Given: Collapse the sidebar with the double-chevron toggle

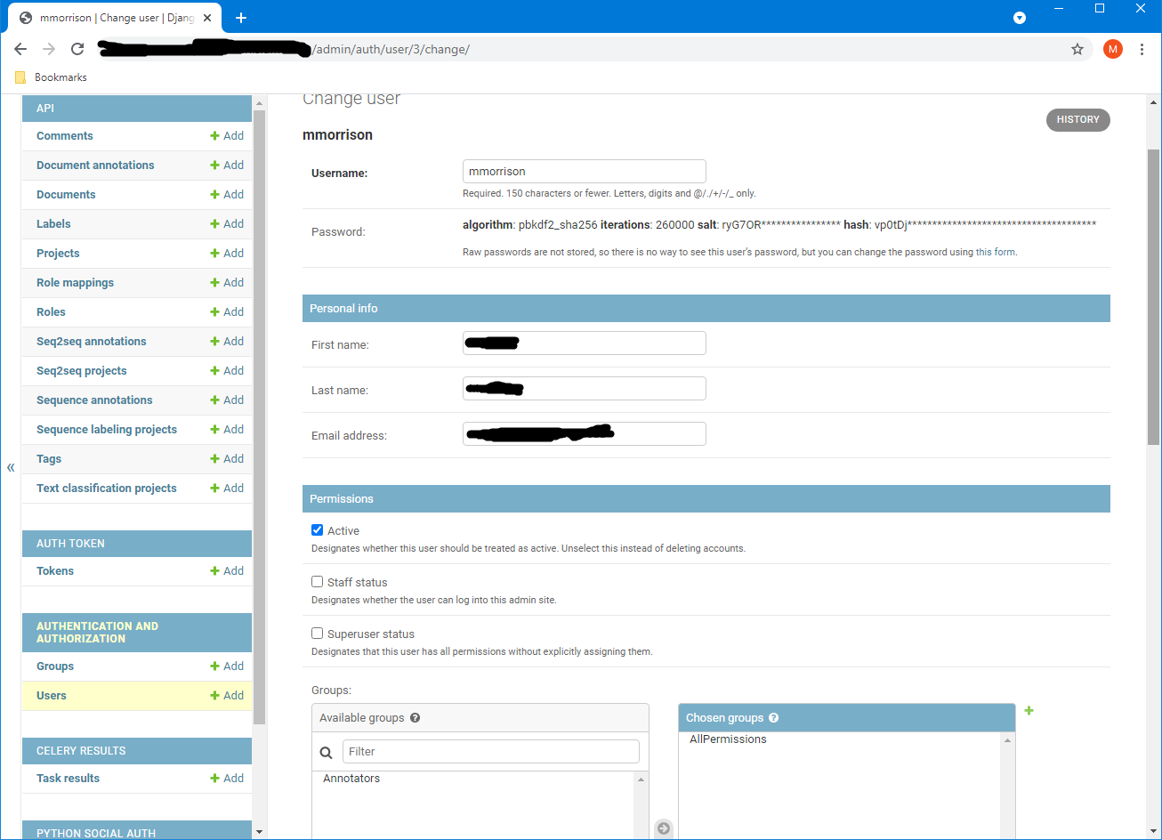Looking at the screenshot, I should tap(10, 466).
